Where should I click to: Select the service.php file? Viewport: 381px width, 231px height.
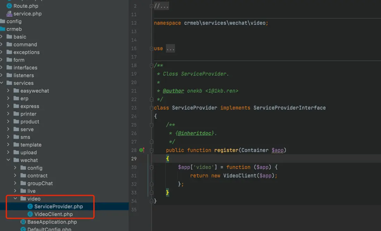[27, 13]
